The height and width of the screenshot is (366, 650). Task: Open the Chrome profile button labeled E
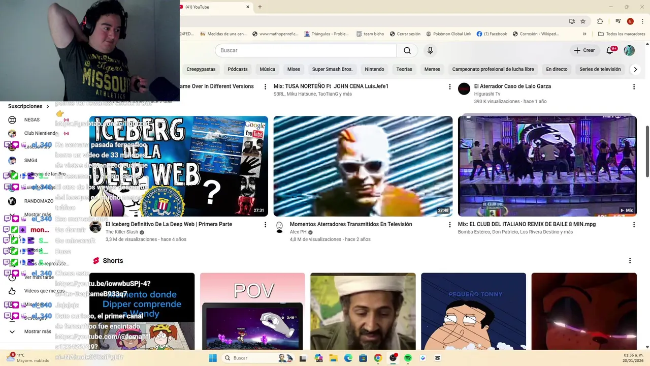(630, 21)
